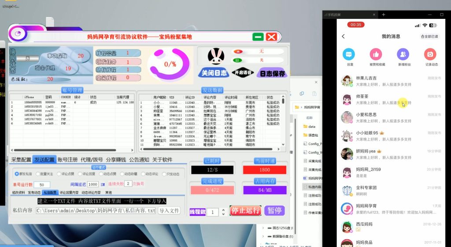The width and height of the screenshot is (451, 247).
Task: Open new tab in phone mirror window
Action: point(384,15)
